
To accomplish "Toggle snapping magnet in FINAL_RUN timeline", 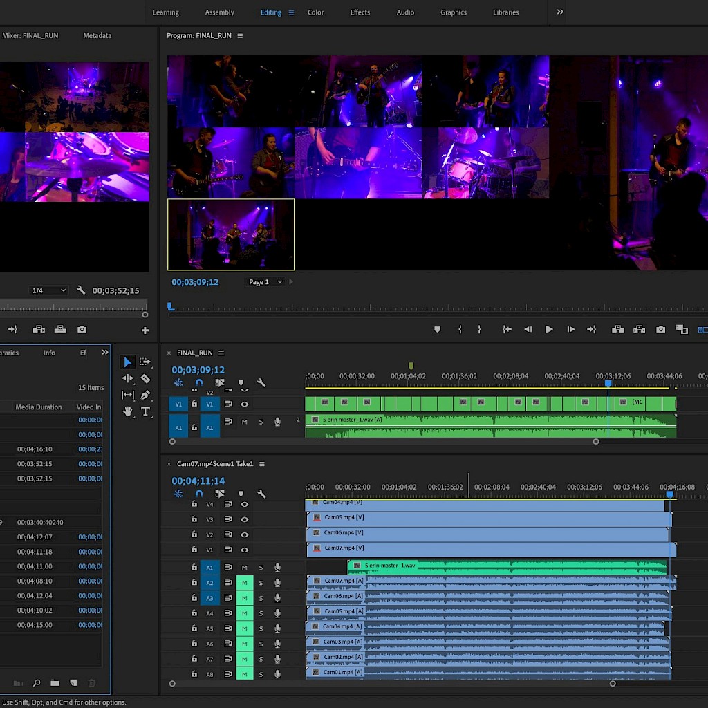I will tap(199, 383).
